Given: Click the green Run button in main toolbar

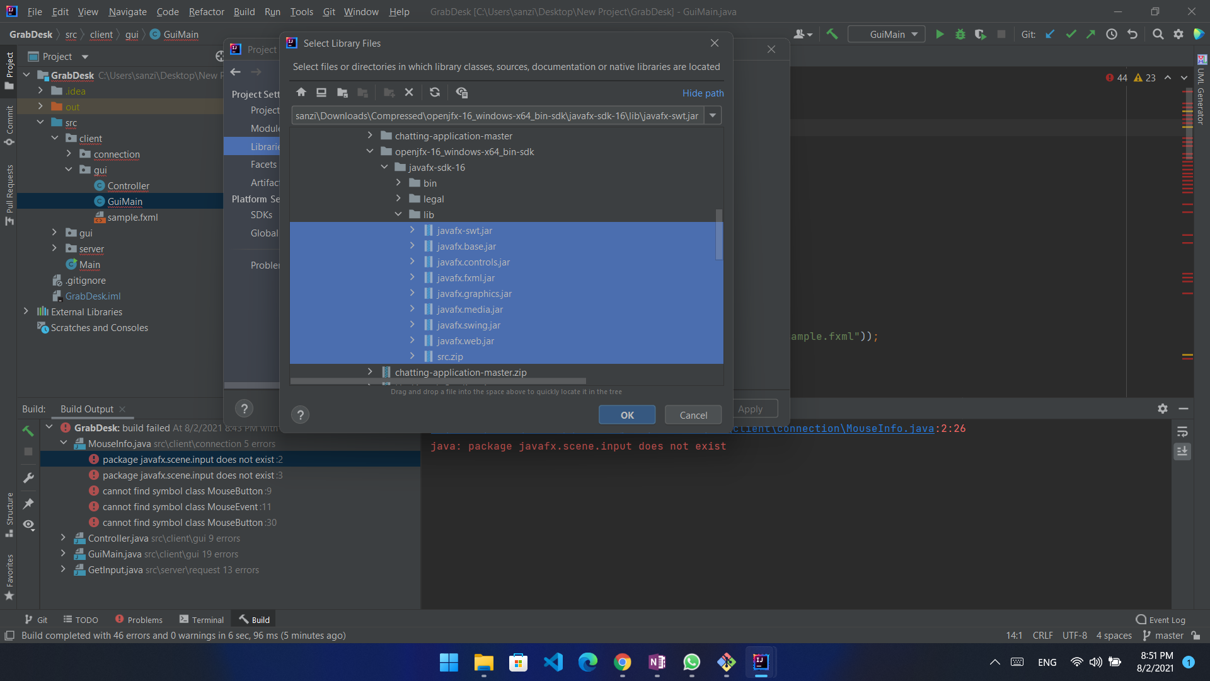Looking at the screenshot, I should pos(940,35).
